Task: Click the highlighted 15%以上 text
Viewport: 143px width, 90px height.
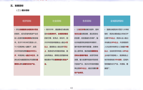Action: coord(111,38)
